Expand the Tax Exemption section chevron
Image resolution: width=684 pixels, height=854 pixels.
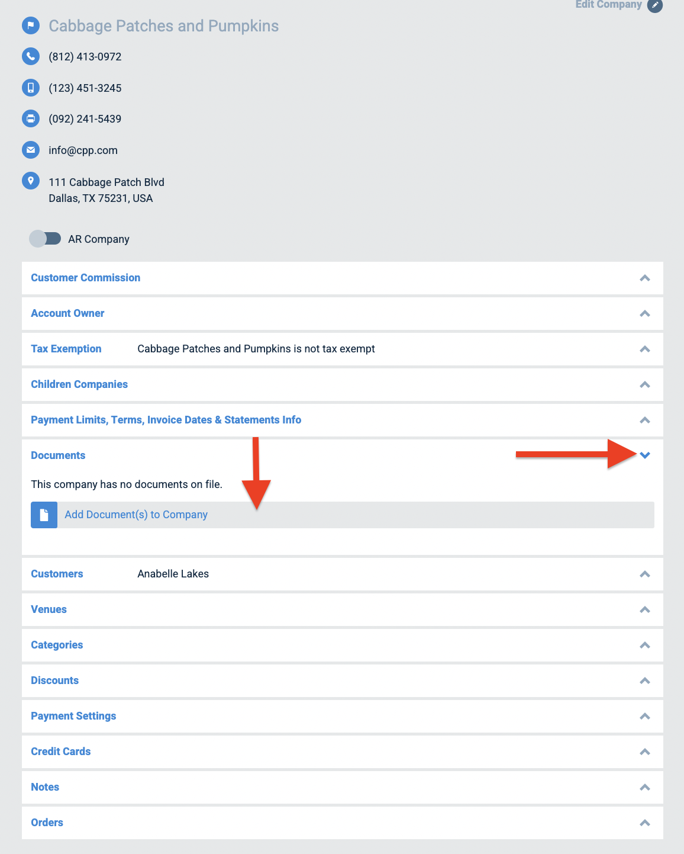645,349
